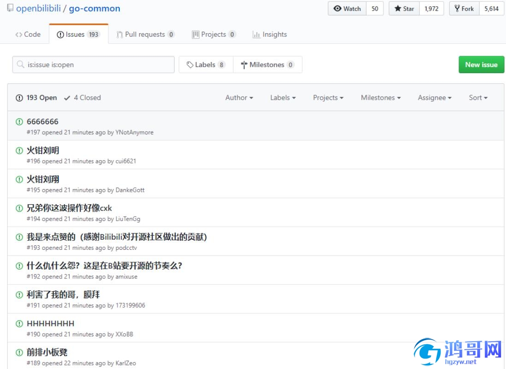The image size is (506, 369).
Task: Open issue titled 火钳刘翔
Action: coord(43,179)
